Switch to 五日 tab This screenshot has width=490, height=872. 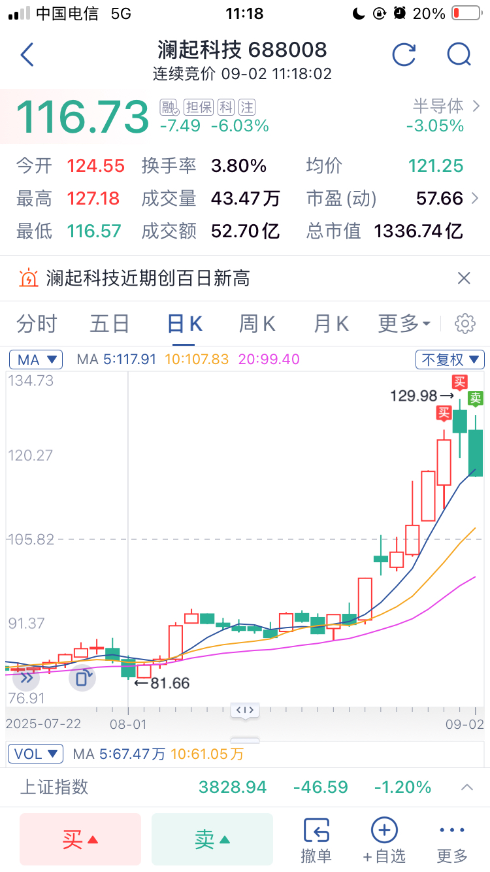click(x=110, y=324)
